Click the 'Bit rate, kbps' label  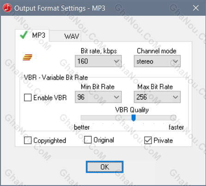point(99,51)
